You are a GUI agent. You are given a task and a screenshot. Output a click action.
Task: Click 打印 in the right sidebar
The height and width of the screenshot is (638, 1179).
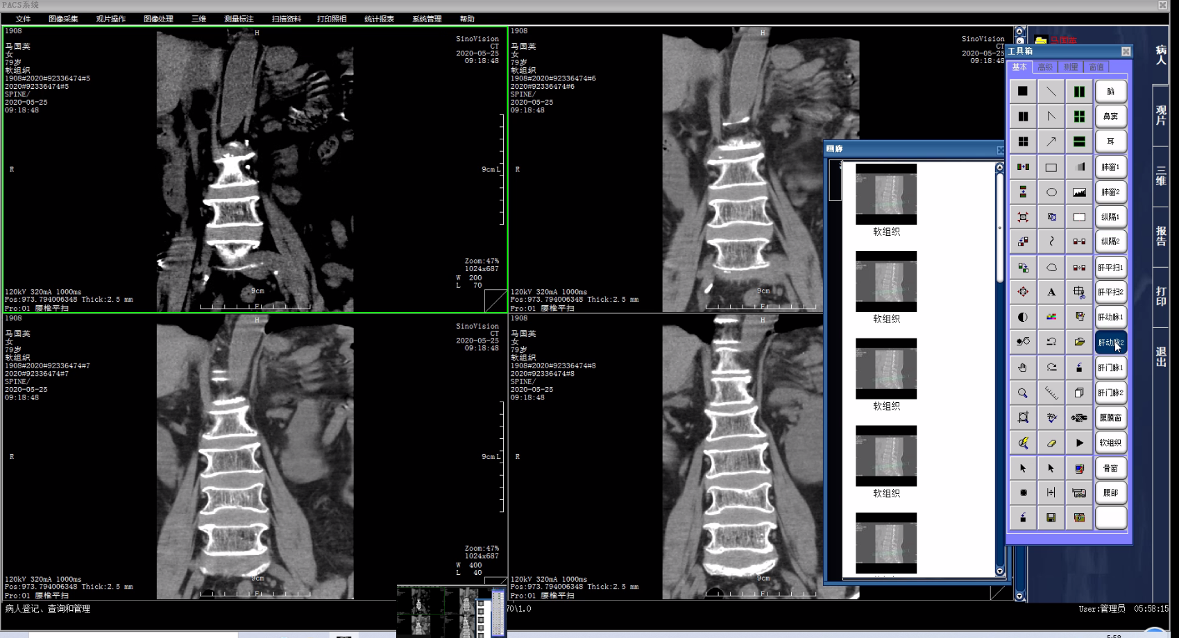[1161, 296]
